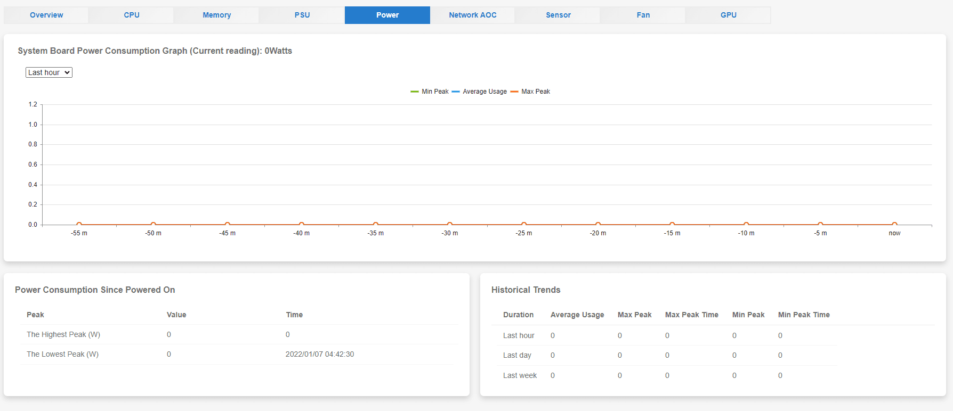Screen dimensions: 953x411
Task: Go to the Memory tab
Action: coord(217,15)
